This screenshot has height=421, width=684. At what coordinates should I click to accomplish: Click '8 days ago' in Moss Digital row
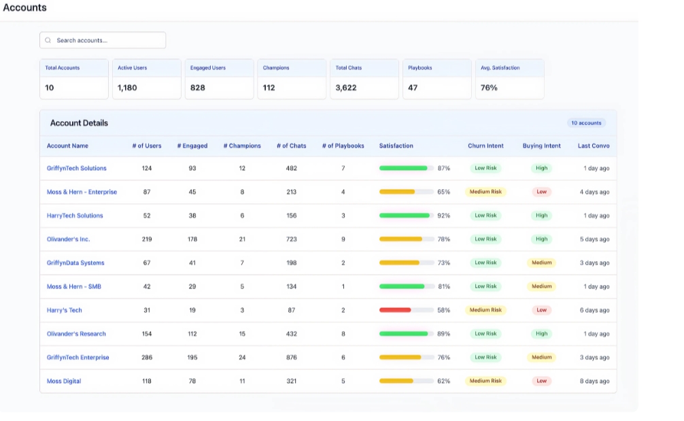coord(594,381)
